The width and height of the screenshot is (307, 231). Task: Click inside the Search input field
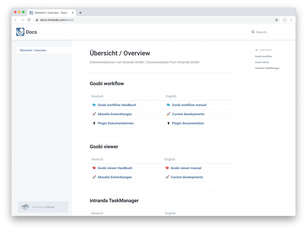coord(266,32)
